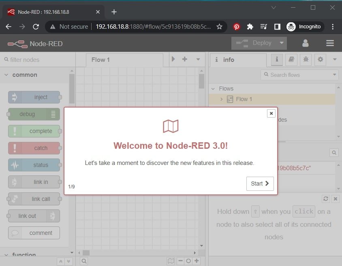The image size is (342, 266).
Task: Open a new browser tab
Action: pos(114,12)
